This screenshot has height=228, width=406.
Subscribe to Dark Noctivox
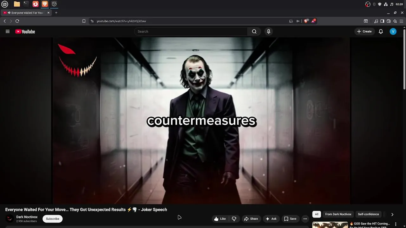[53, 219]
